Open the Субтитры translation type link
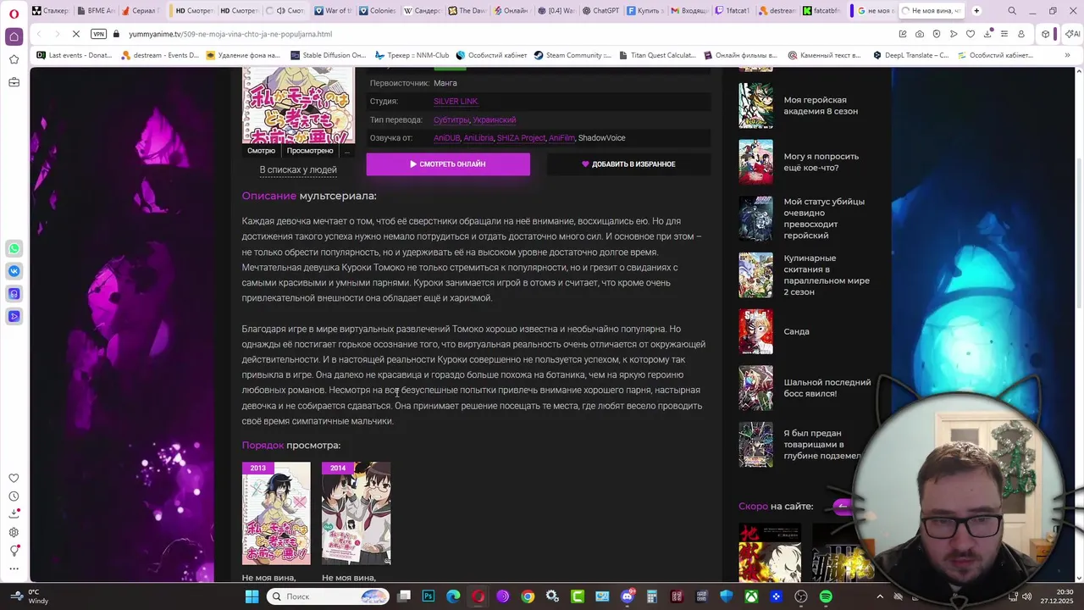This screenshot has width=1084, height=610. pyautogui.click(x=451, y=120)
